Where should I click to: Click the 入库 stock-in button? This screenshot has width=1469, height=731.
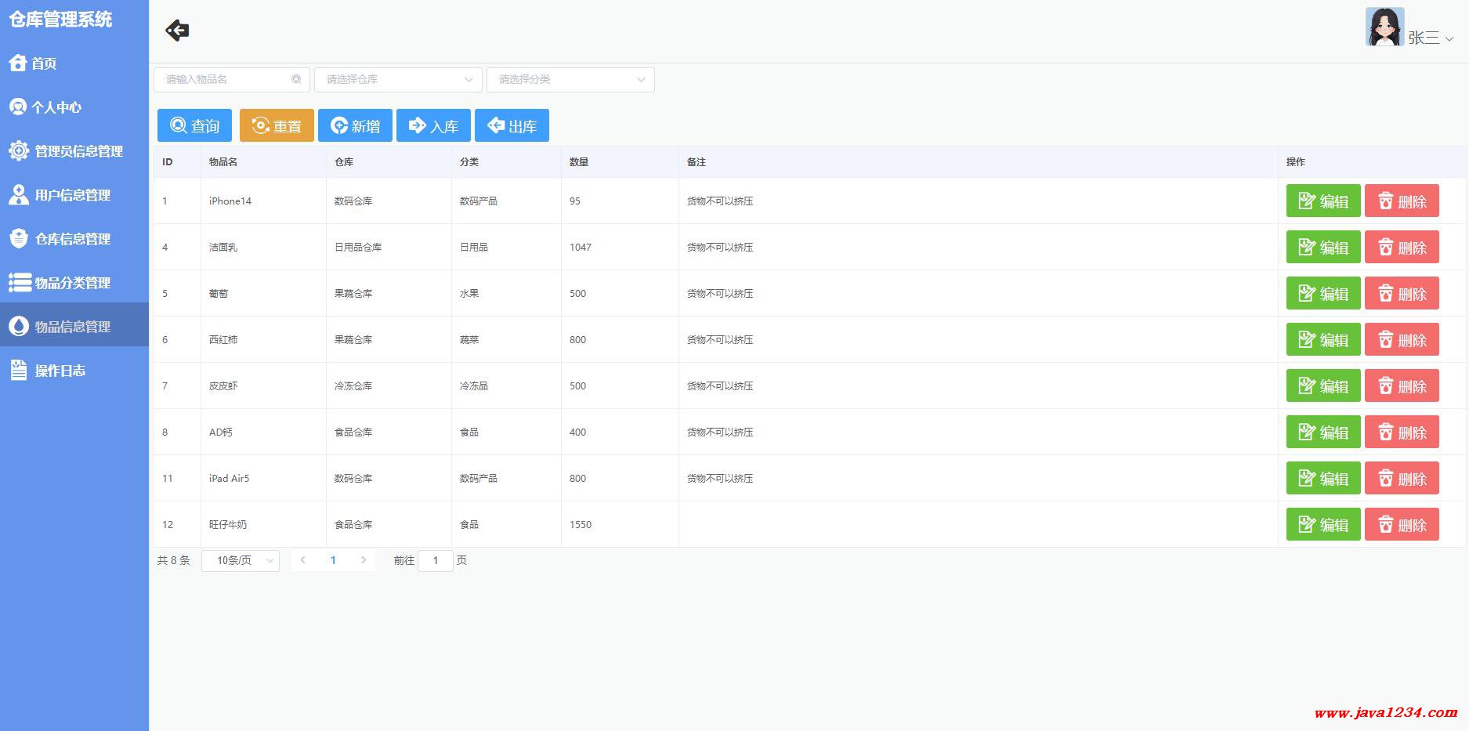click(433, 125)
